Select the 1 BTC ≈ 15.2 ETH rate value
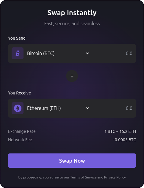Viewport: 144px width, 188px height. tap(120, 131)
